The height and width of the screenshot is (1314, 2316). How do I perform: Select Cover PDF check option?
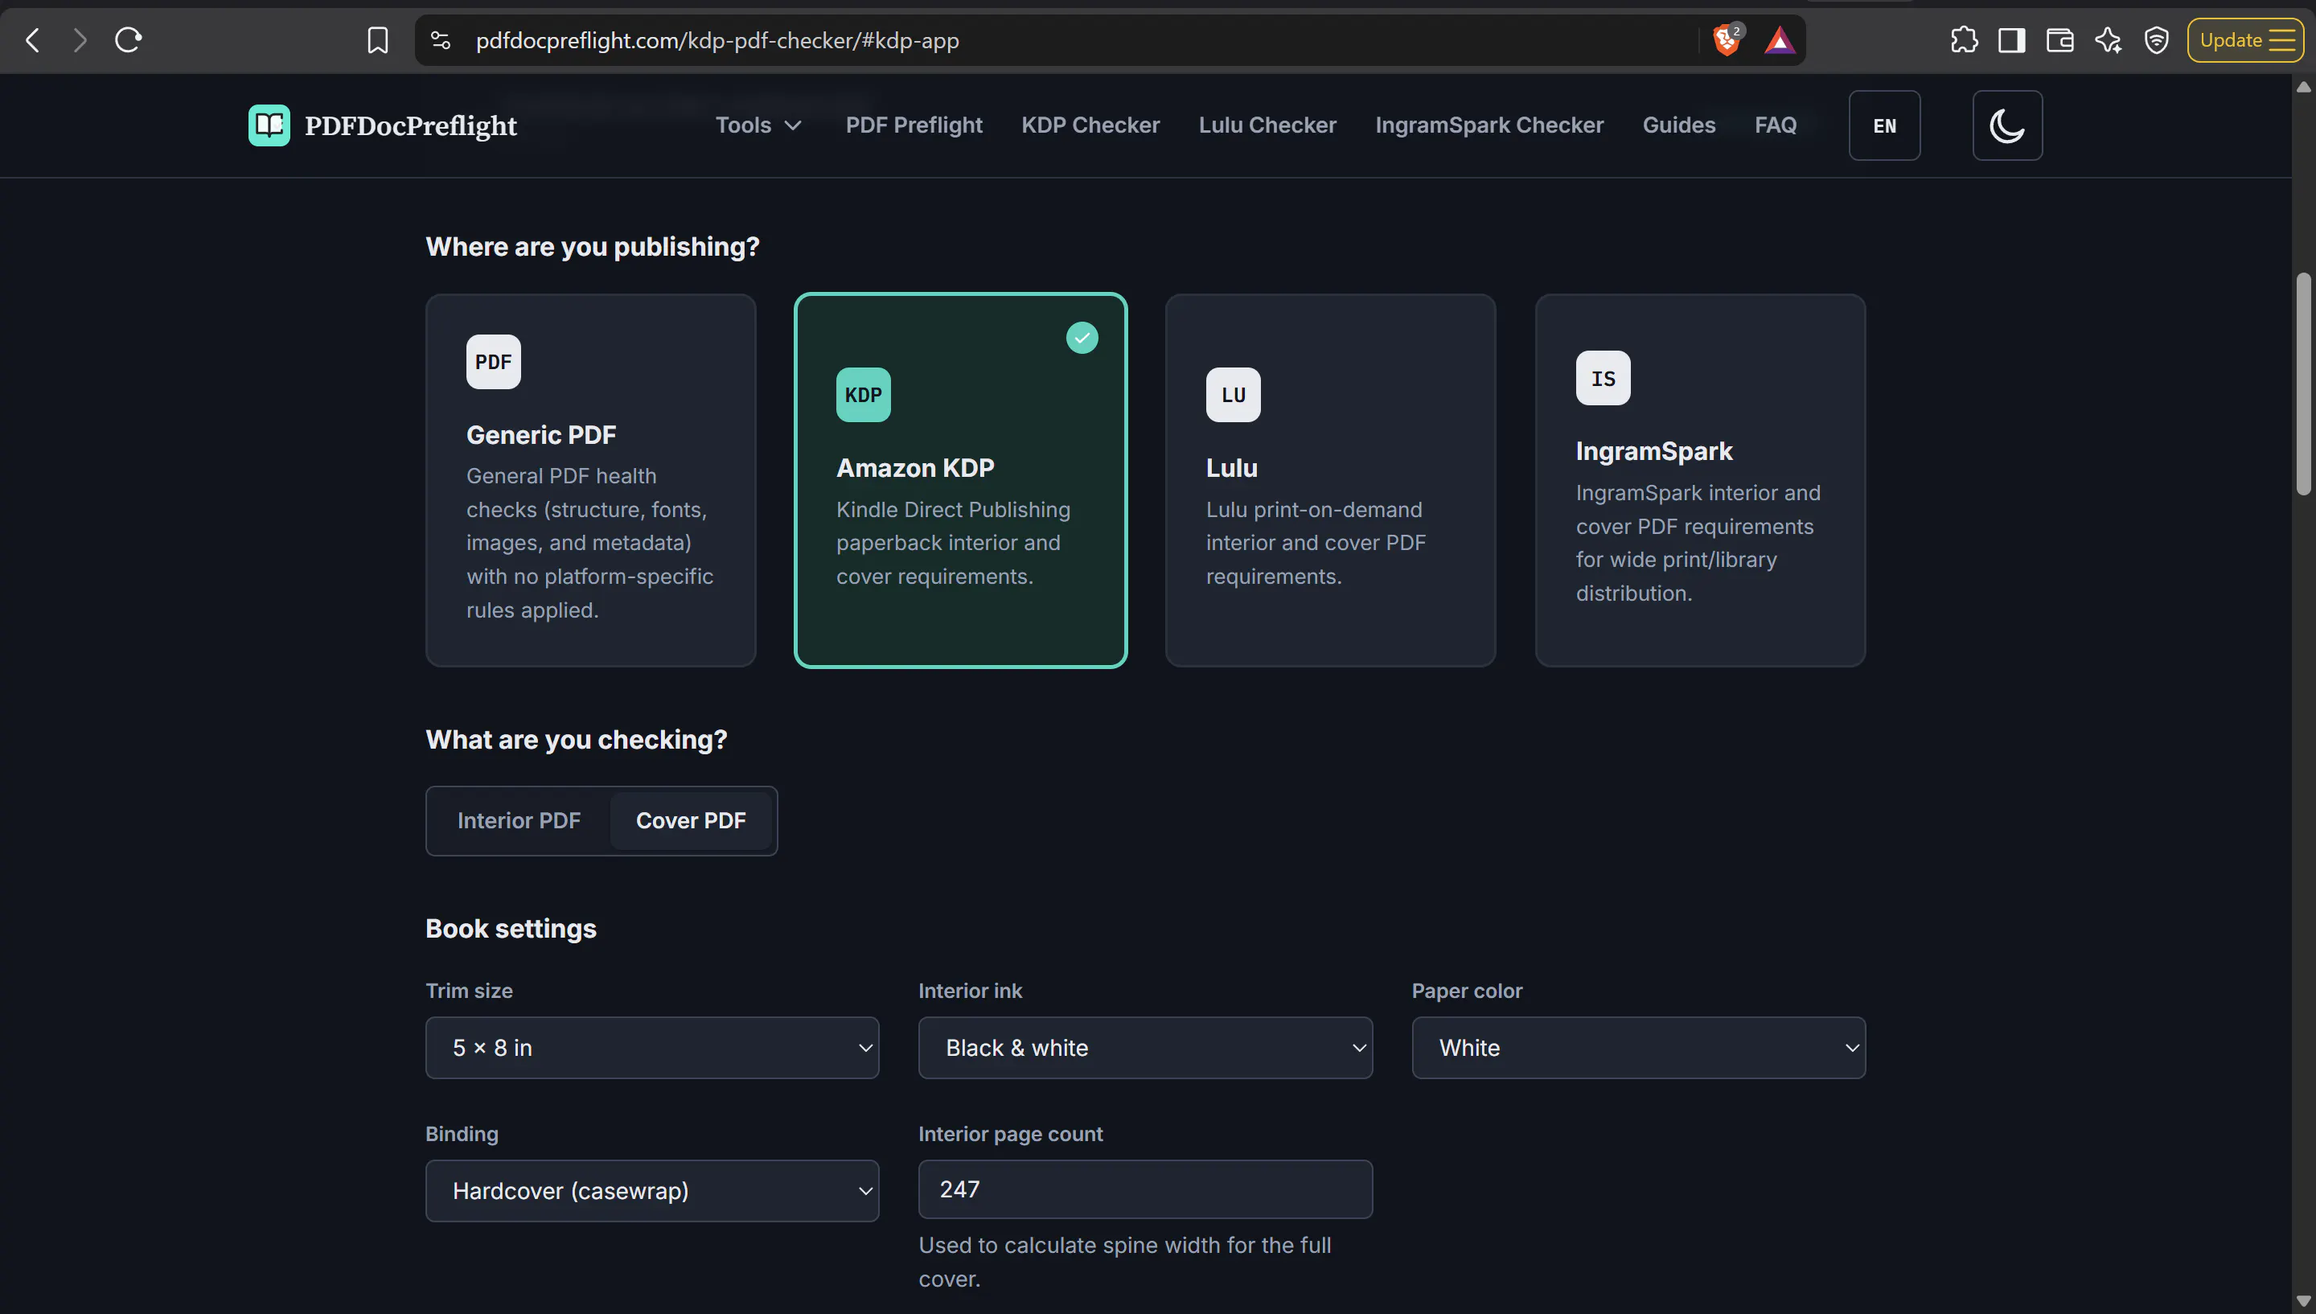click(x=691, y=820)
